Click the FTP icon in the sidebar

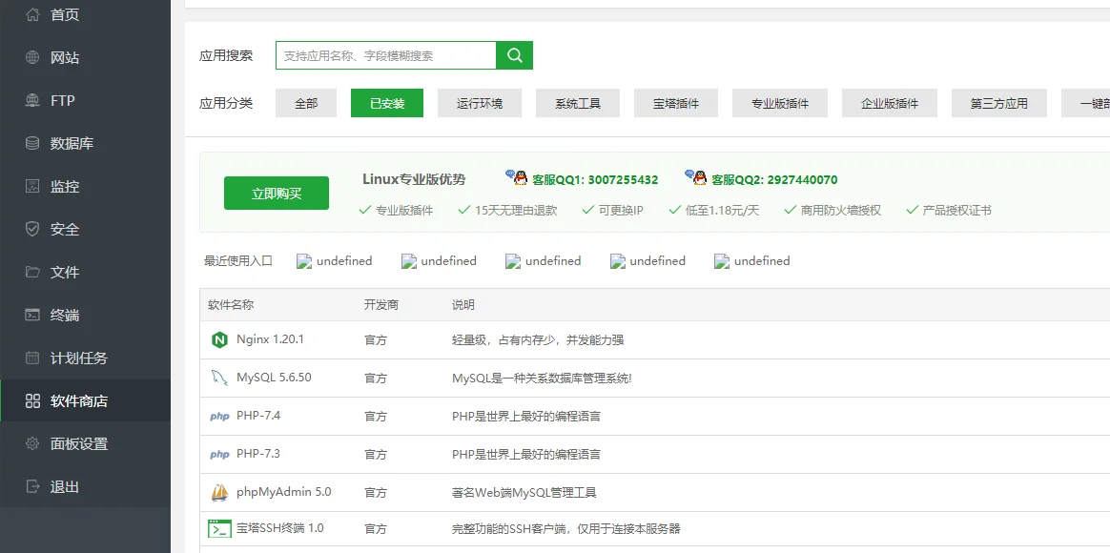pos(32,100)
